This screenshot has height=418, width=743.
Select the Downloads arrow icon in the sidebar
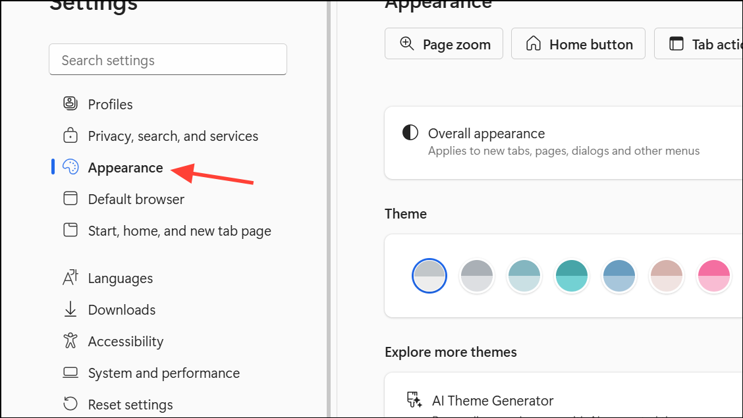[x=70, y=309]
